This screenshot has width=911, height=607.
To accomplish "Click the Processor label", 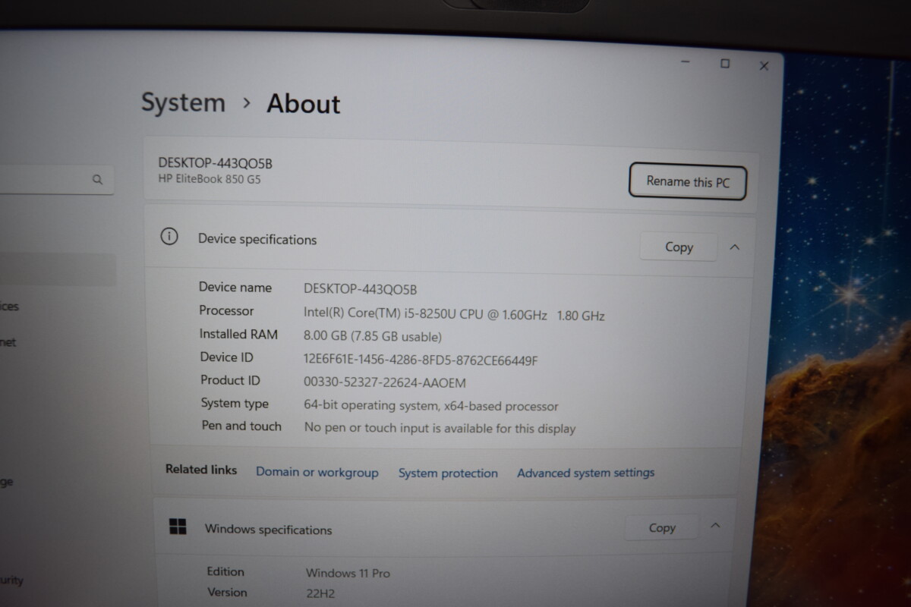I will point(226,310).
